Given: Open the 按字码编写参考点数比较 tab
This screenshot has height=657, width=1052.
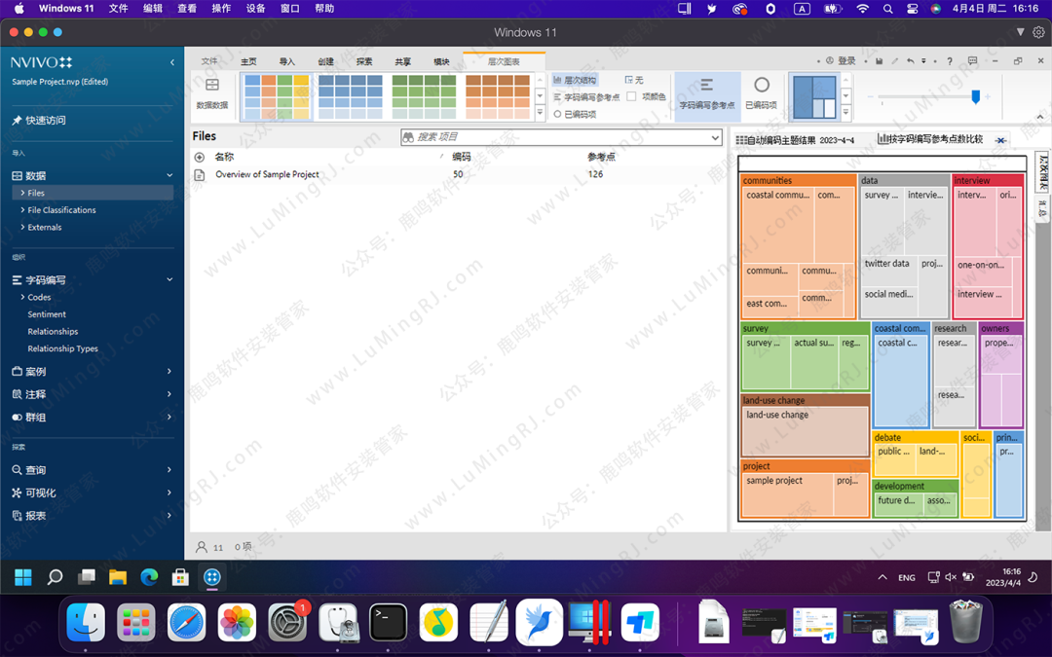Looking at the screenshot, I should [934, 140].
